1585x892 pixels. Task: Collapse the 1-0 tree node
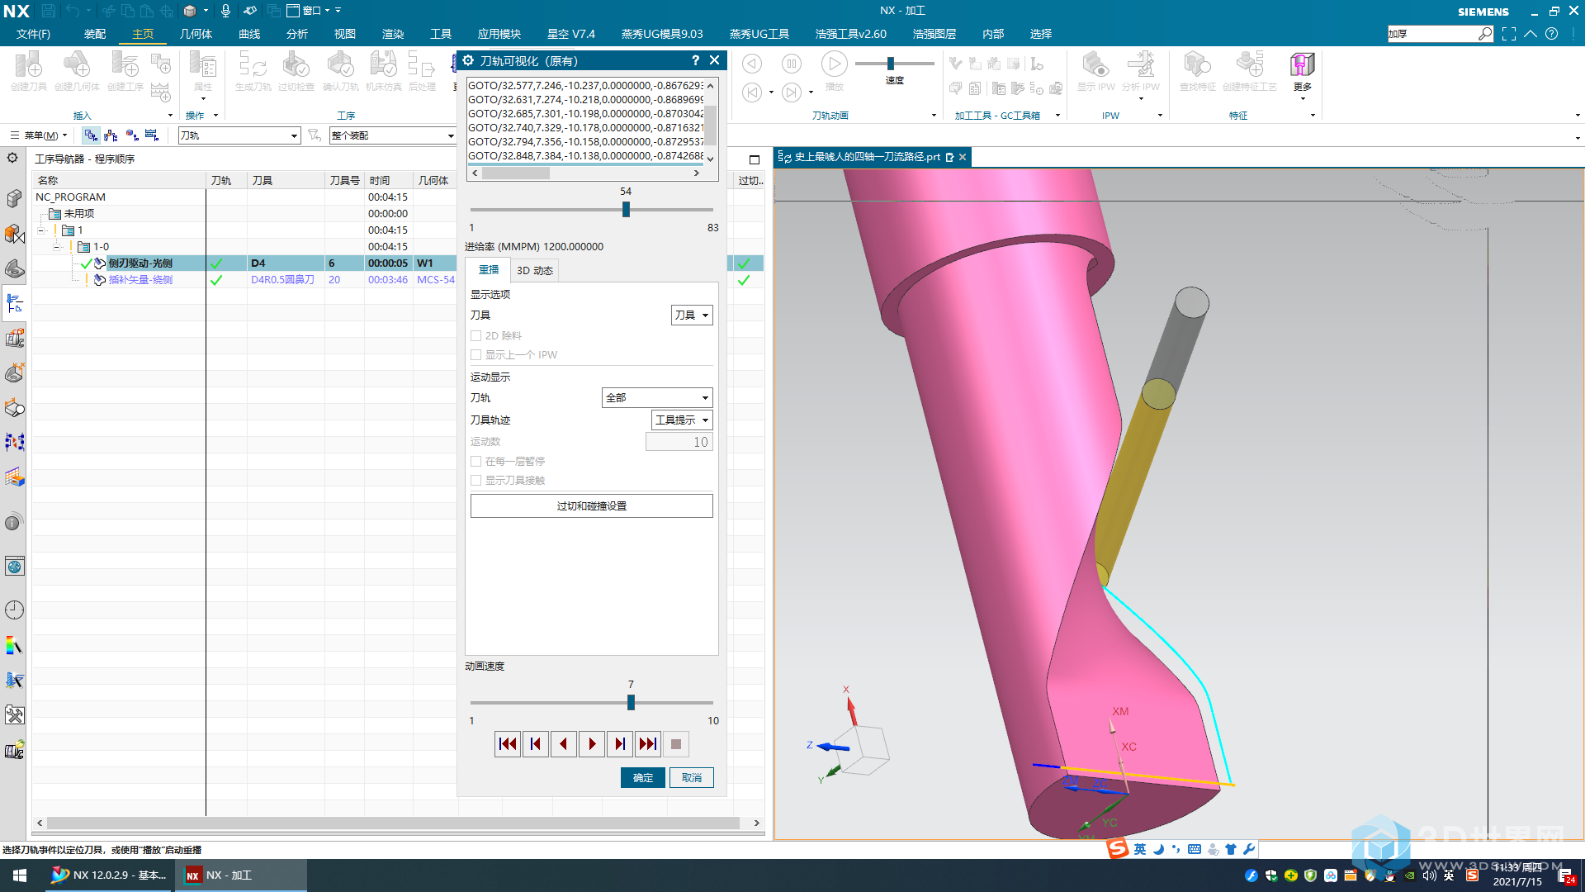56,247
